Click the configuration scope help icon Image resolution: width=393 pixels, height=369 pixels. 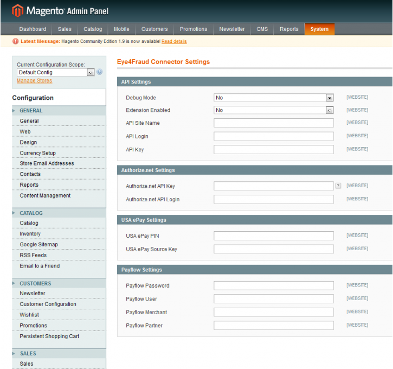pos(100,72)
